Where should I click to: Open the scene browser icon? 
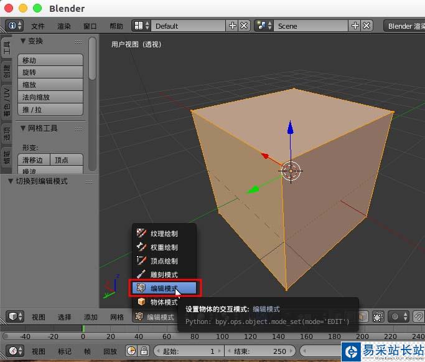click(264, 26)
